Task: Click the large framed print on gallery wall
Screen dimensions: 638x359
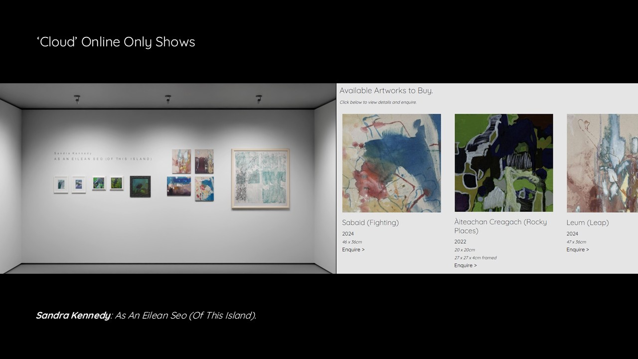Action: coord(260,179)
